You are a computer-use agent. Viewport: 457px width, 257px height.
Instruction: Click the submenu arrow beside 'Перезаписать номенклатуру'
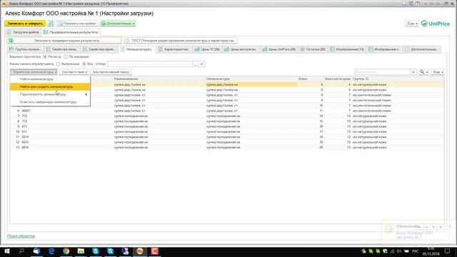coord(86,94)
